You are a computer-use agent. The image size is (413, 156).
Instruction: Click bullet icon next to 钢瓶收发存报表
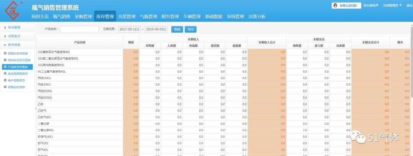5,54
